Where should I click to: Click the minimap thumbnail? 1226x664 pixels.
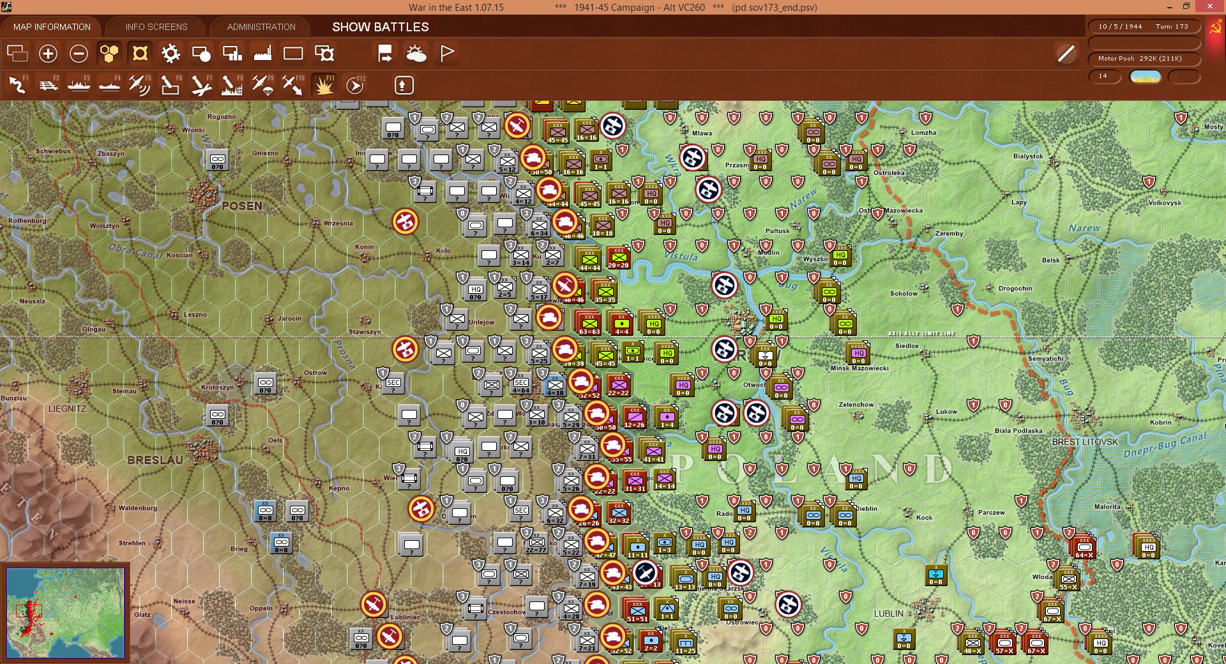[65, 613]
